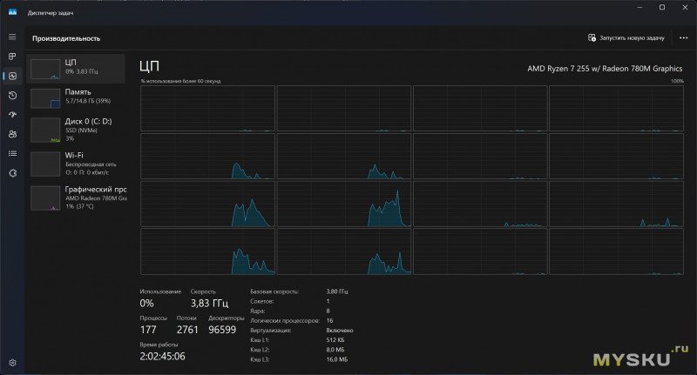The image size is (697, 375).
Task: Switch to the Users page icon
Action: pyautogui.click(x=12, y=134)
